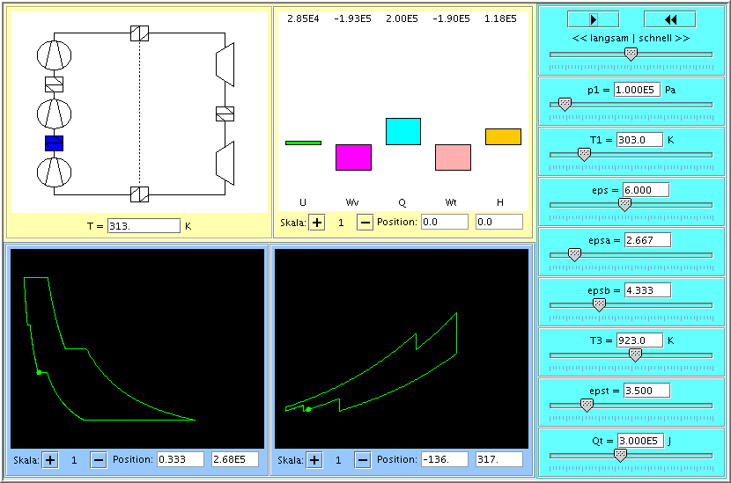Viewport: 731px width, 483px height.
Task: Zoom out the left p-V diagram with minus
Action: tap(99, 460)
